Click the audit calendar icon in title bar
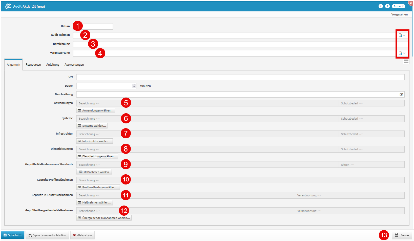 (x=8, y=6)
